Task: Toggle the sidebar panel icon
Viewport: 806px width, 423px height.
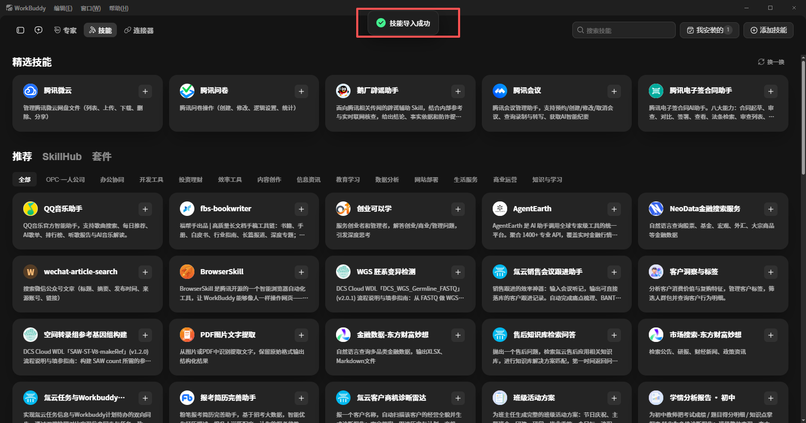Action: click(x=21, y=30)
